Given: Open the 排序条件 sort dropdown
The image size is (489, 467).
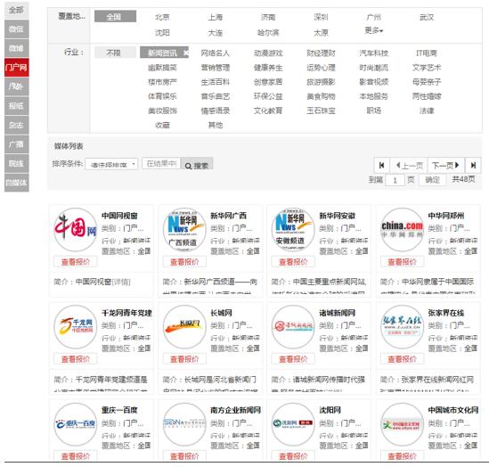Looking at the screenshot, I should (x=111, y=164).
